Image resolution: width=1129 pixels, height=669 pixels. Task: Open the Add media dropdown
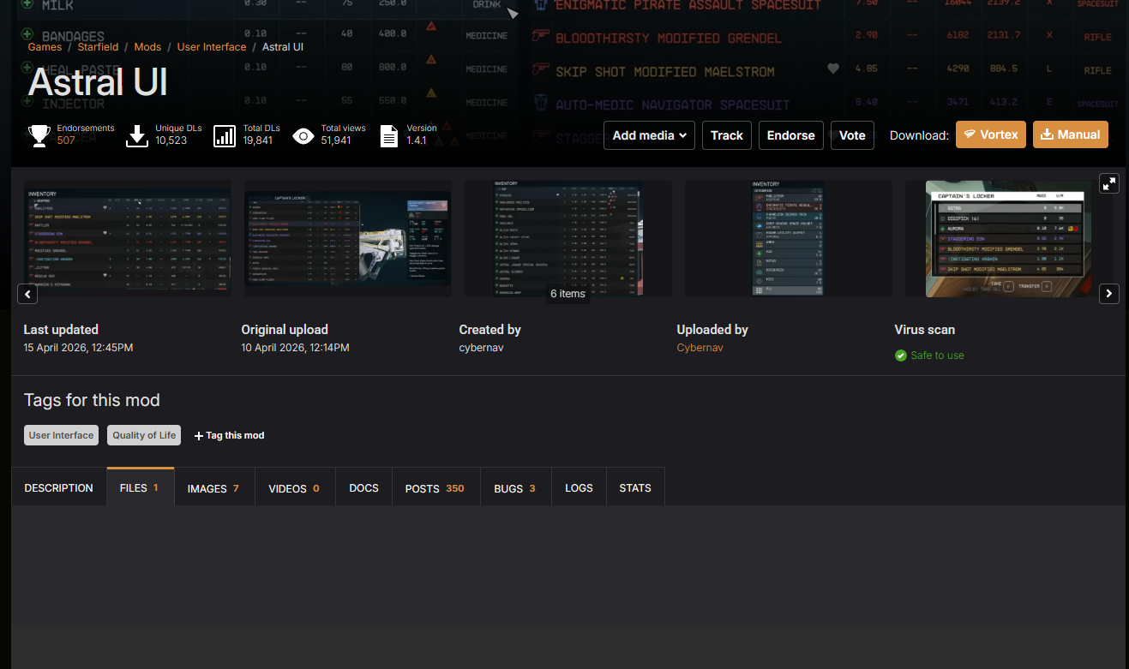point(649,135)
